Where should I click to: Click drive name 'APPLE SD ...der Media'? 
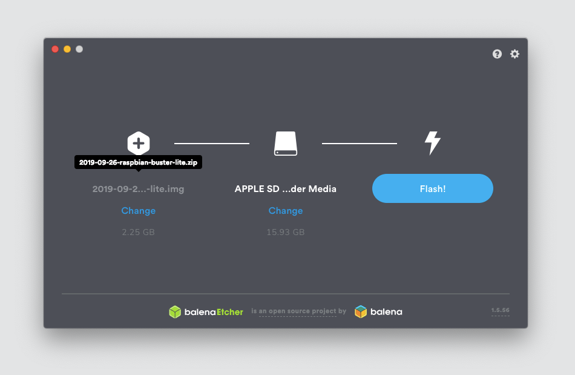(x=286, y=189)
